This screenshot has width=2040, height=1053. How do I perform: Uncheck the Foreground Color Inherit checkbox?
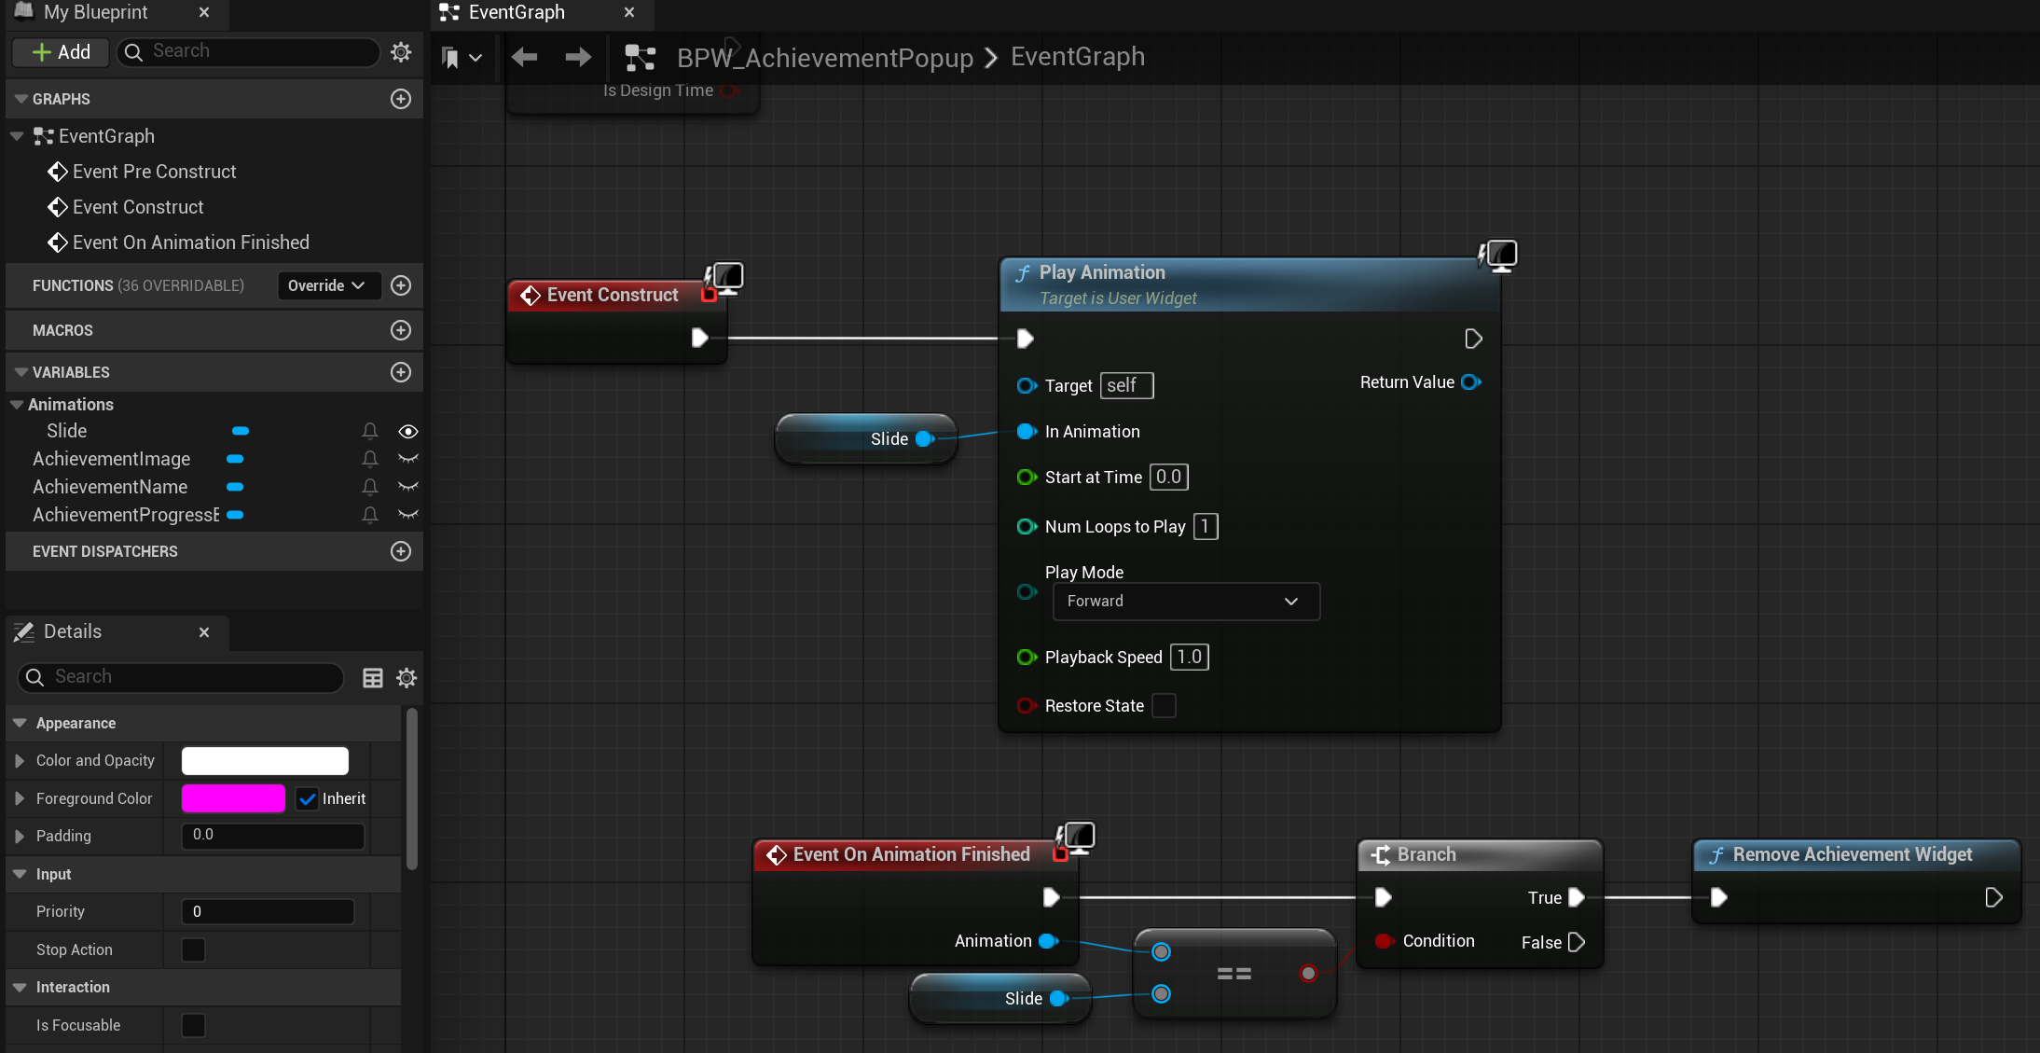pos(308,799)
